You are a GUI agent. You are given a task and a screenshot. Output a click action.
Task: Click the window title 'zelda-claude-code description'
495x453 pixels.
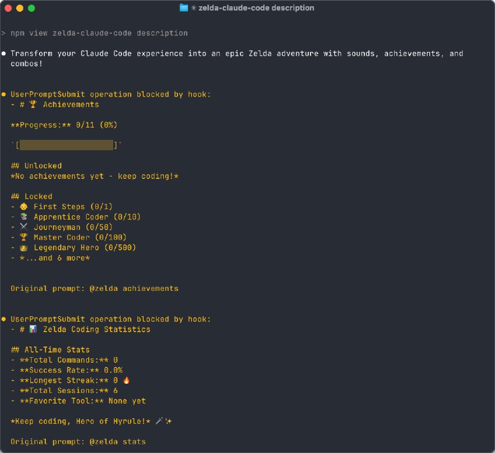256,8
